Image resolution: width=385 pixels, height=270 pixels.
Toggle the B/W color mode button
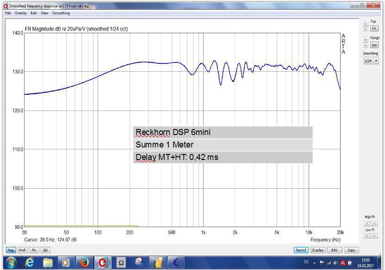pyautogui.click(x=334, y=250)
